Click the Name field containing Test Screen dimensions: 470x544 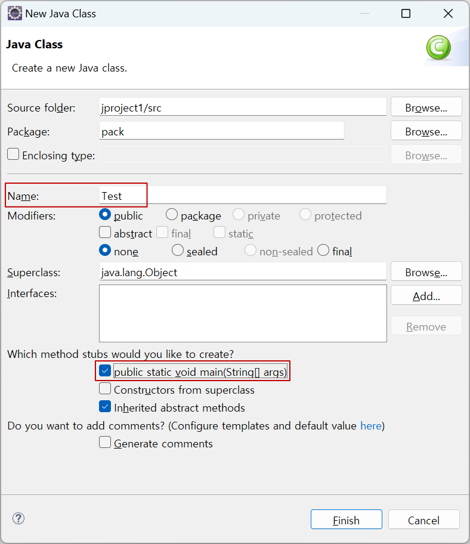(243, 195)
